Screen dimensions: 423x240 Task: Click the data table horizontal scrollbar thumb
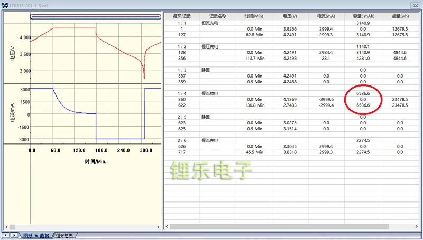[x=280, y=226]
